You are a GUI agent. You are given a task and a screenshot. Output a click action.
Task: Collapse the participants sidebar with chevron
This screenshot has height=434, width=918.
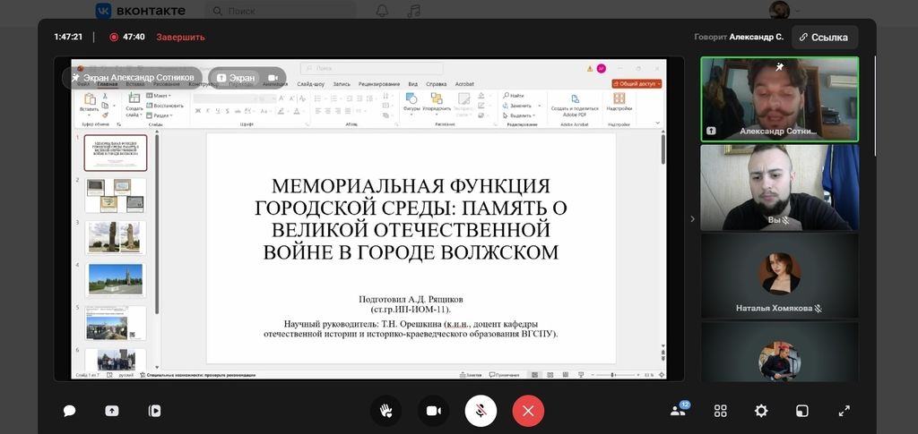(691, 218)
